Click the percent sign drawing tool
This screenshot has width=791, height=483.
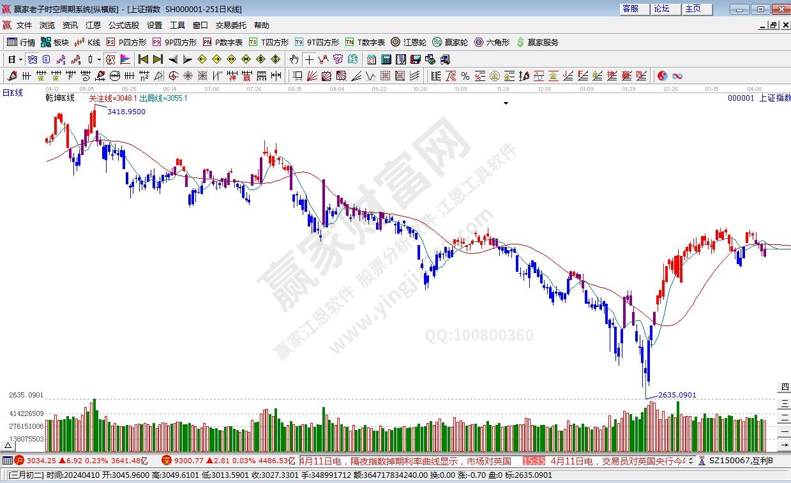coord(465,76)
